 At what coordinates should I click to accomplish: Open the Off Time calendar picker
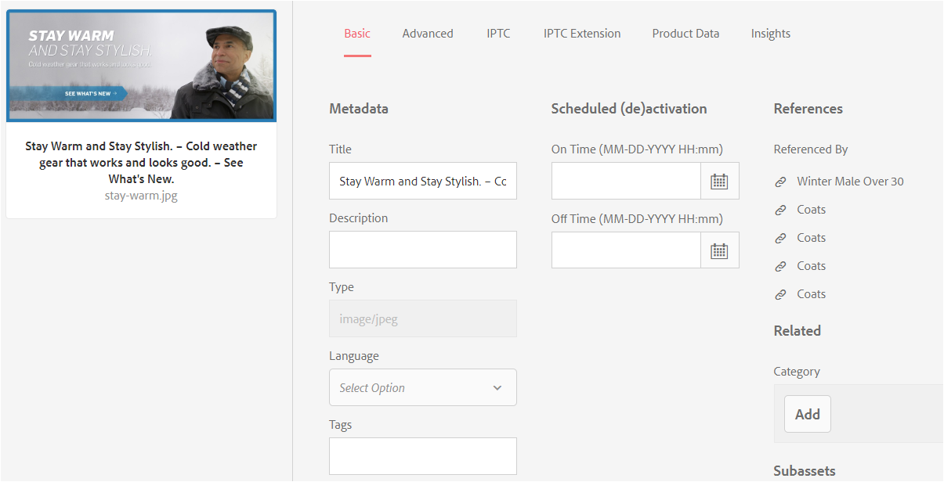(719, 250)
